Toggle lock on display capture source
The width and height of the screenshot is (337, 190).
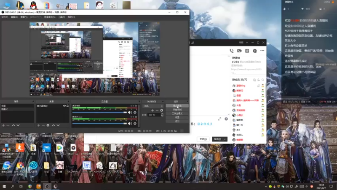tap(67, 106)
